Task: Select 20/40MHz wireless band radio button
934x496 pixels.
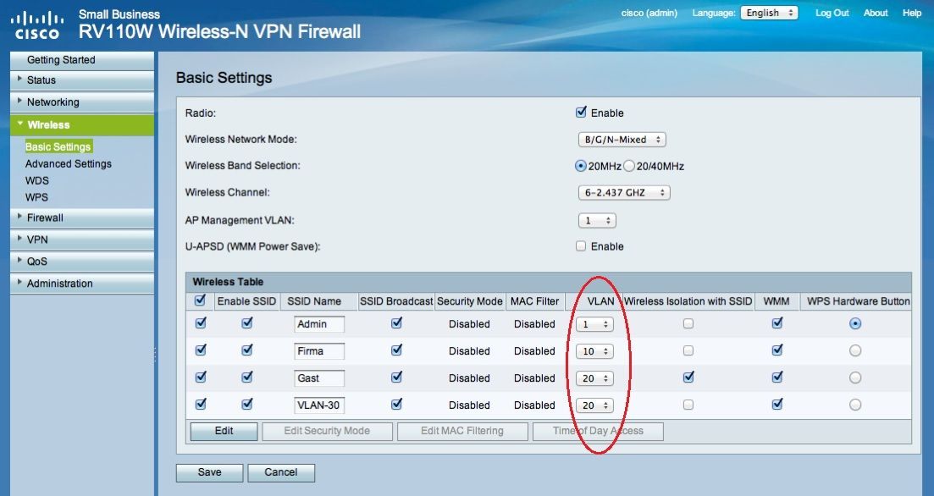Action: click(x=629, y=166)
